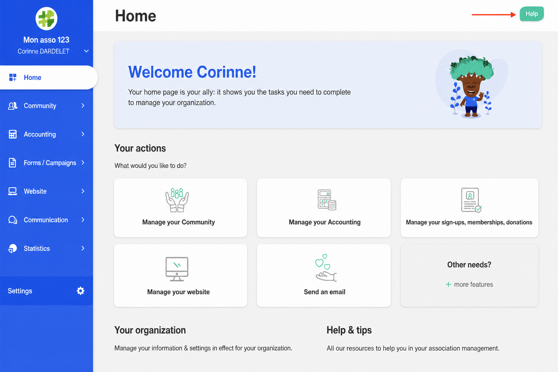558x372 pixels.
Task: Click the plus icon next to more features
Action: [x=448, y=284]
